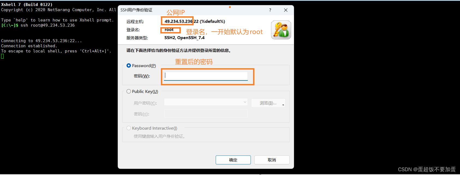Click the public key passphrase field
Viewport: 460px width, 175px height.
coord(206,114)
